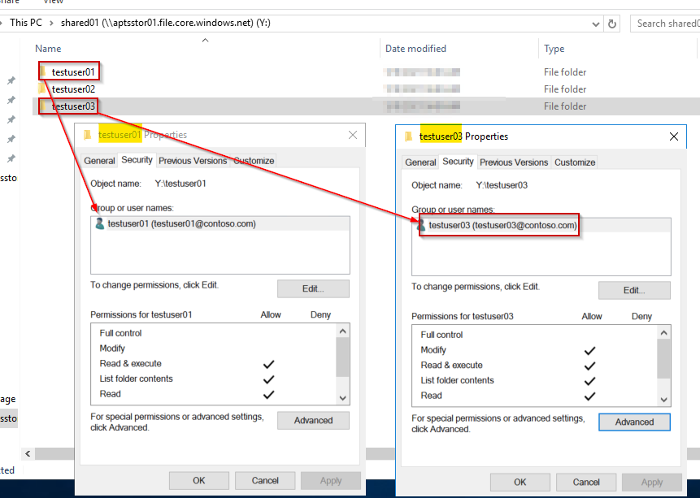Open the testuser02 folder icon in file list
The height and width of the screenshot is (498, 700).
43,89
